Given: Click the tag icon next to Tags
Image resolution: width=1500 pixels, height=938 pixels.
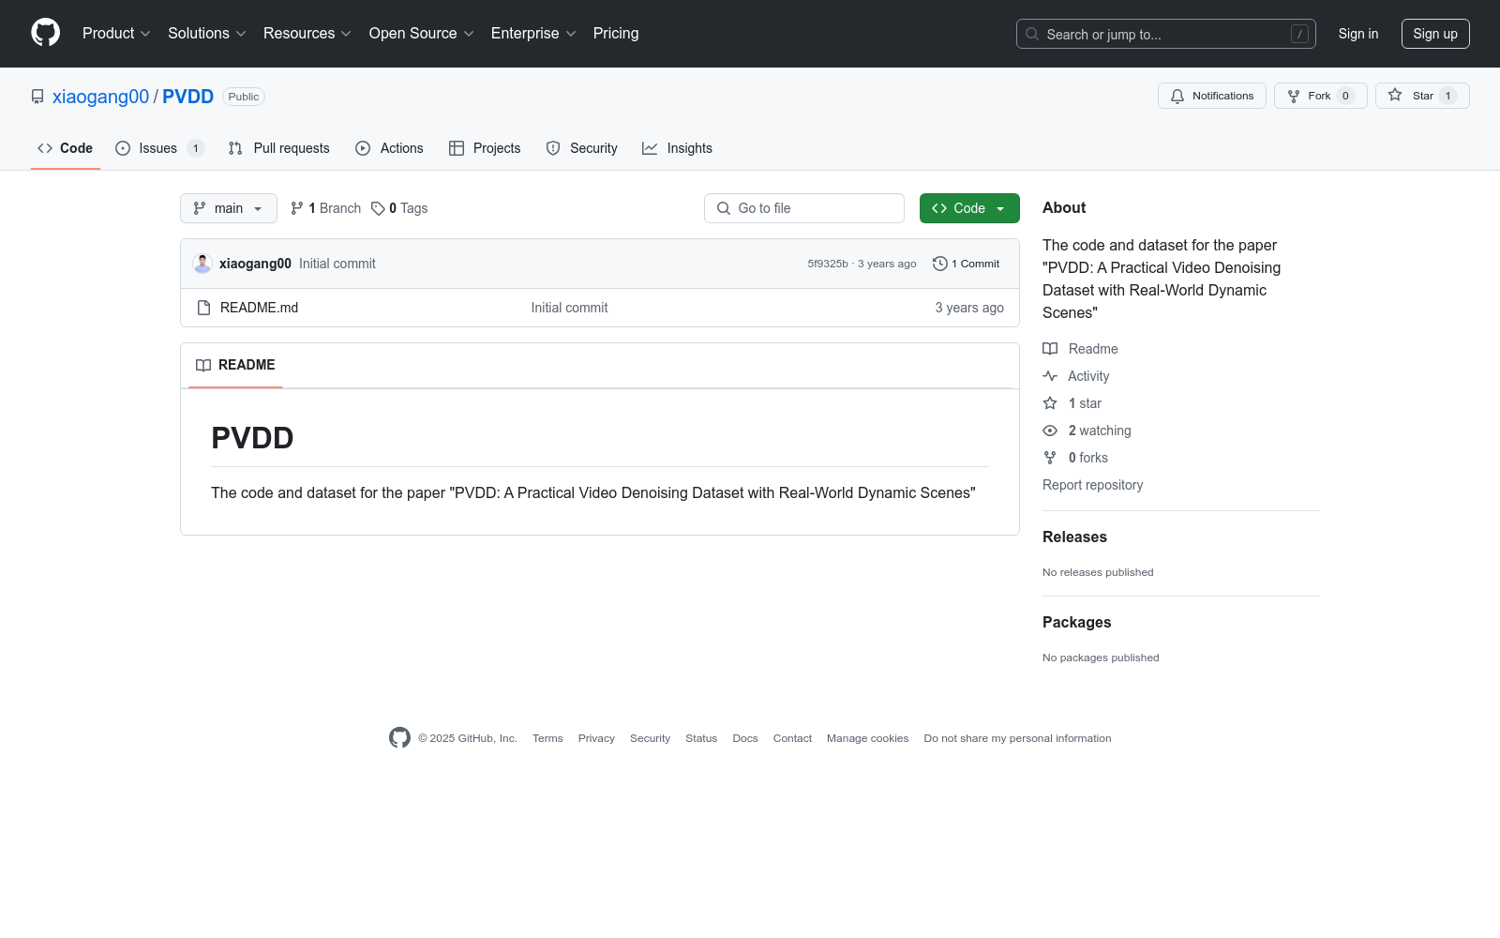Looking at the screenshot, I should 378,208.
